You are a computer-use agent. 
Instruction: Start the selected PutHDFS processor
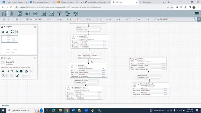click(x=17, y=71)
